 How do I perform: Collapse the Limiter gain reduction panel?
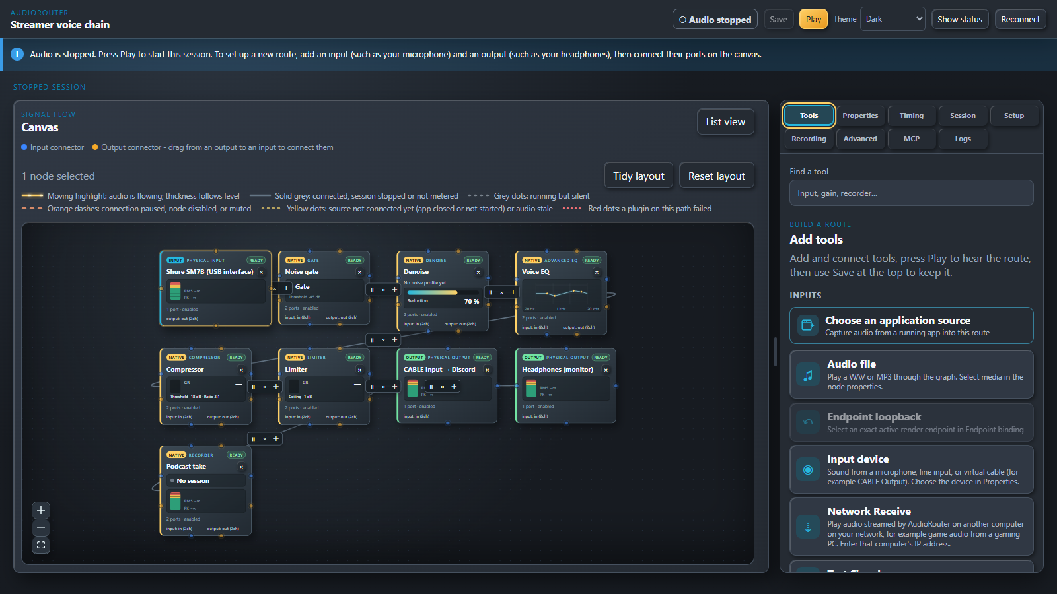pos(357,384)
